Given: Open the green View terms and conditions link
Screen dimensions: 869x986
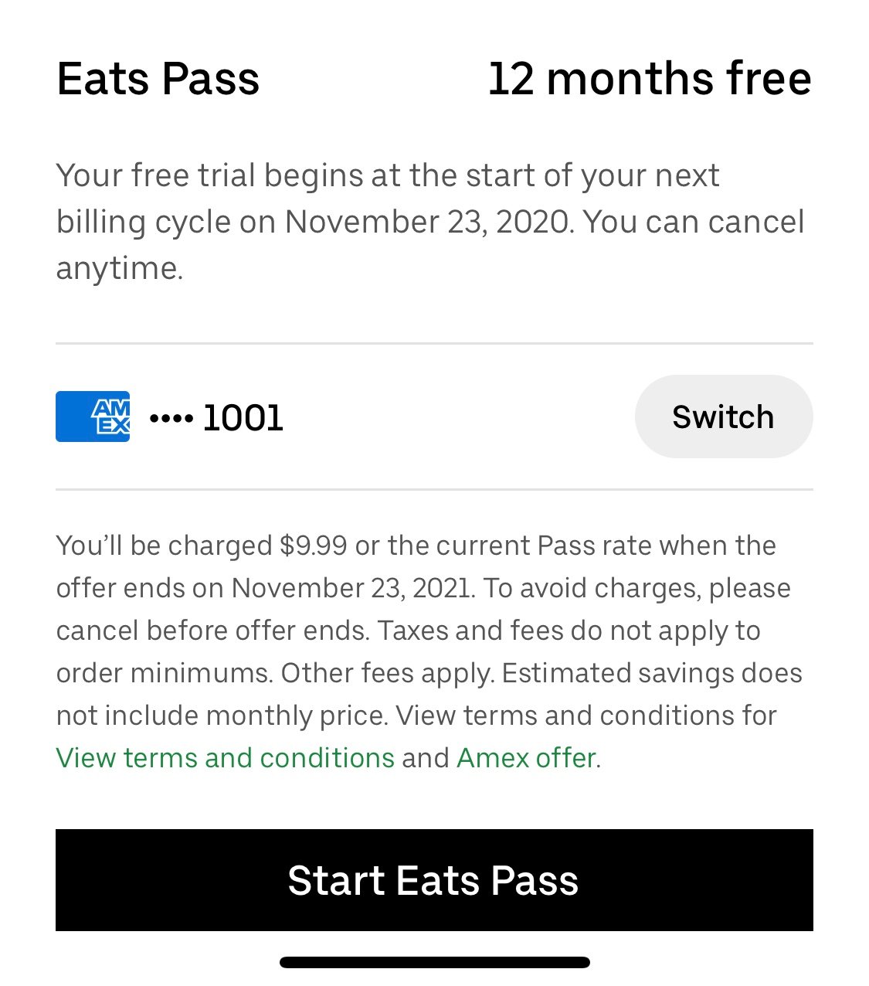Looking at the screenshot, I should tap(226, 757).
